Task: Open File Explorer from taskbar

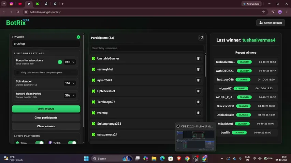Action: coord(154,158)
